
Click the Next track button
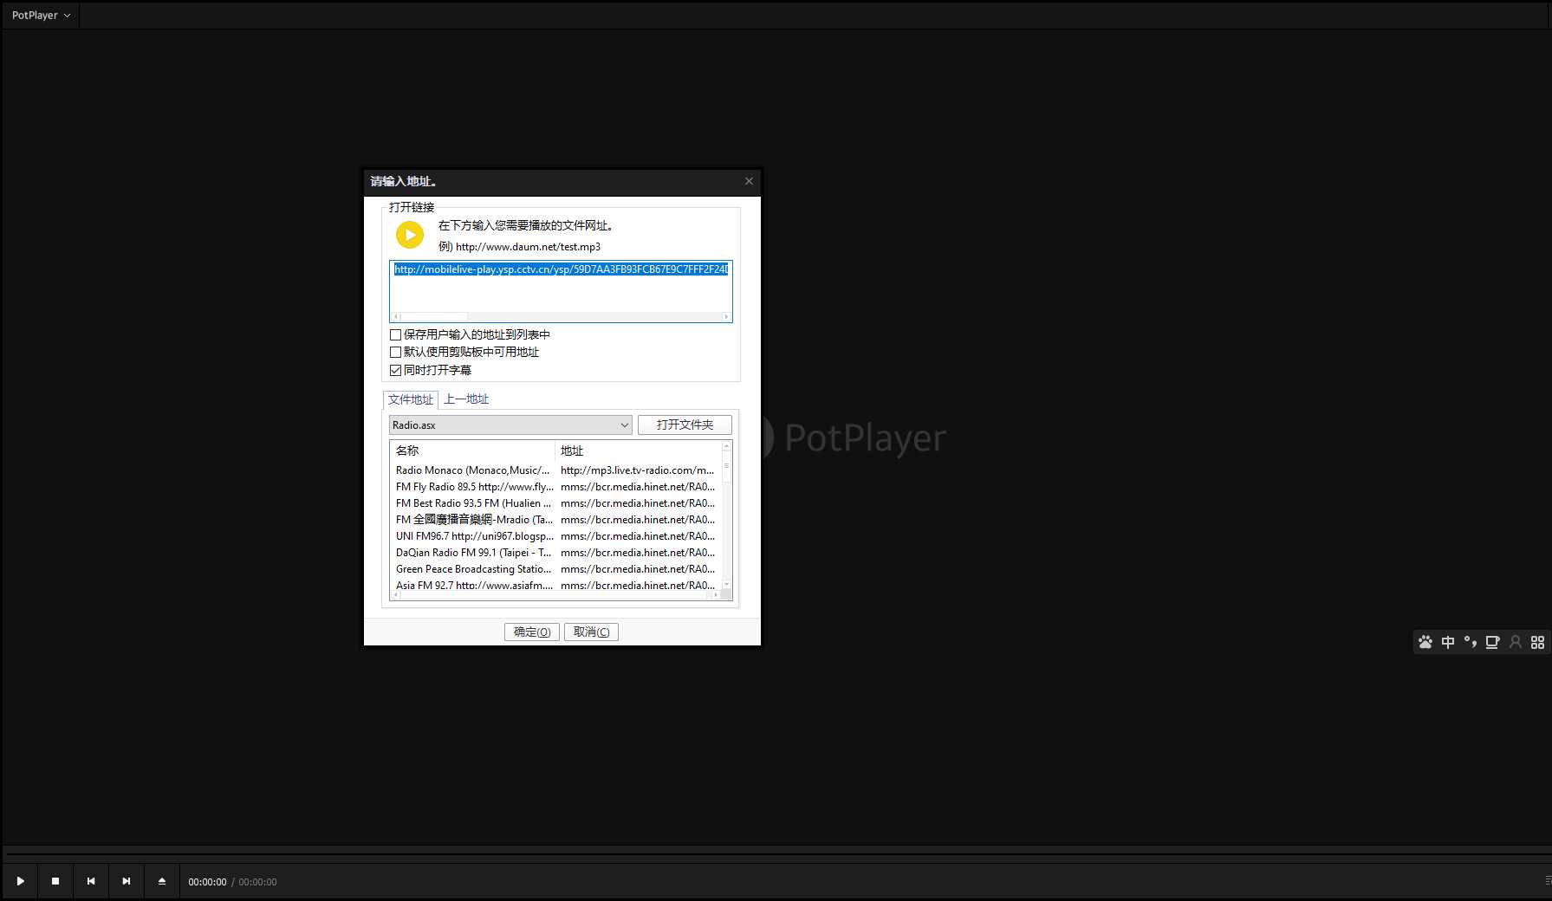coord(127,881)
